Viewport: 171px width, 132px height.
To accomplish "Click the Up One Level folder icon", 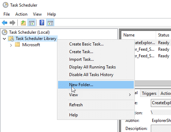I will click(x=23, y=23).
